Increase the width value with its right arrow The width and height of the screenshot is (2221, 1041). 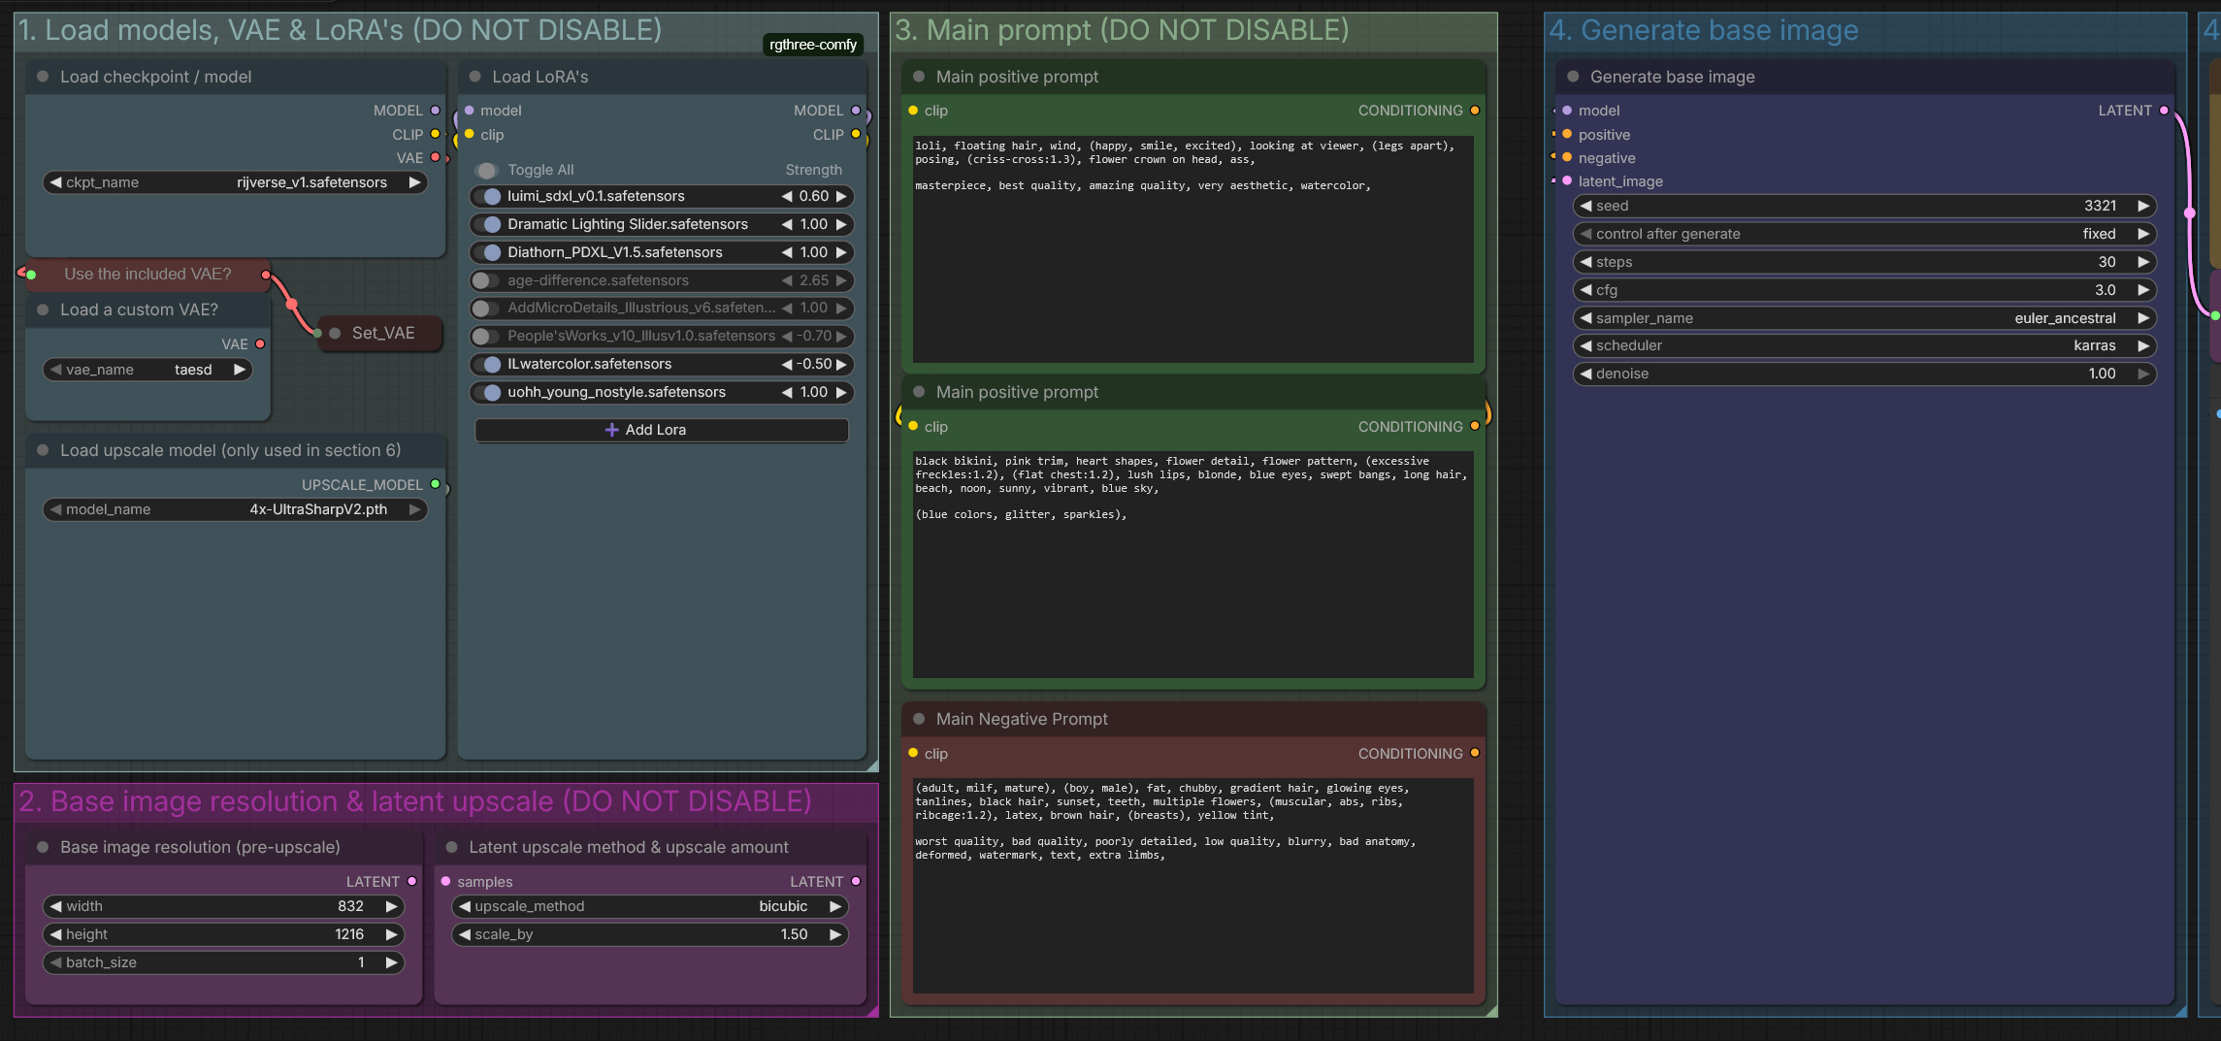[x=392, y=906]
